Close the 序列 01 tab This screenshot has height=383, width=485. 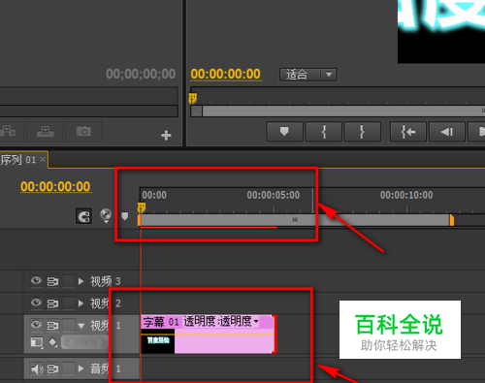point(43,159)
